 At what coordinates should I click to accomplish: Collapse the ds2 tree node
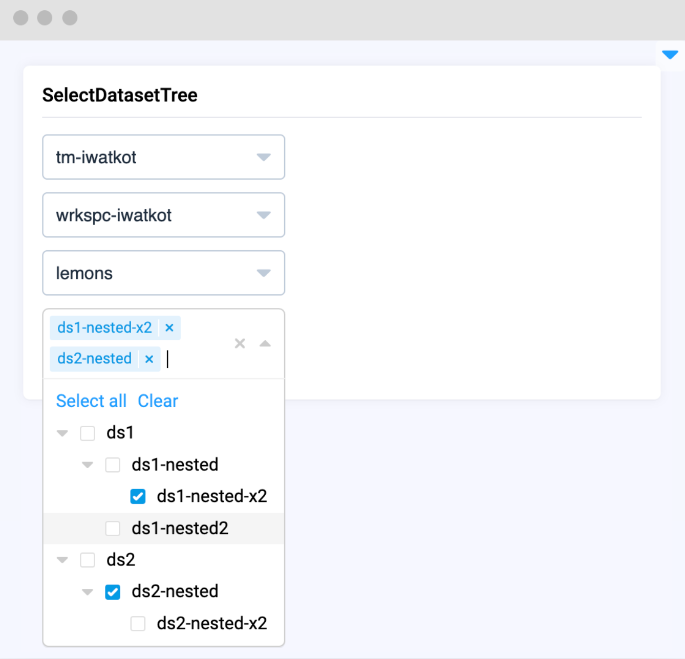point(62,560)
